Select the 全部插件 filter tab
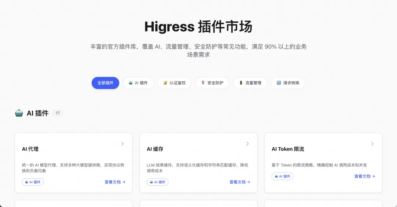Image resolution: width=397 pixels, height=207 pixels. (105, 83)
